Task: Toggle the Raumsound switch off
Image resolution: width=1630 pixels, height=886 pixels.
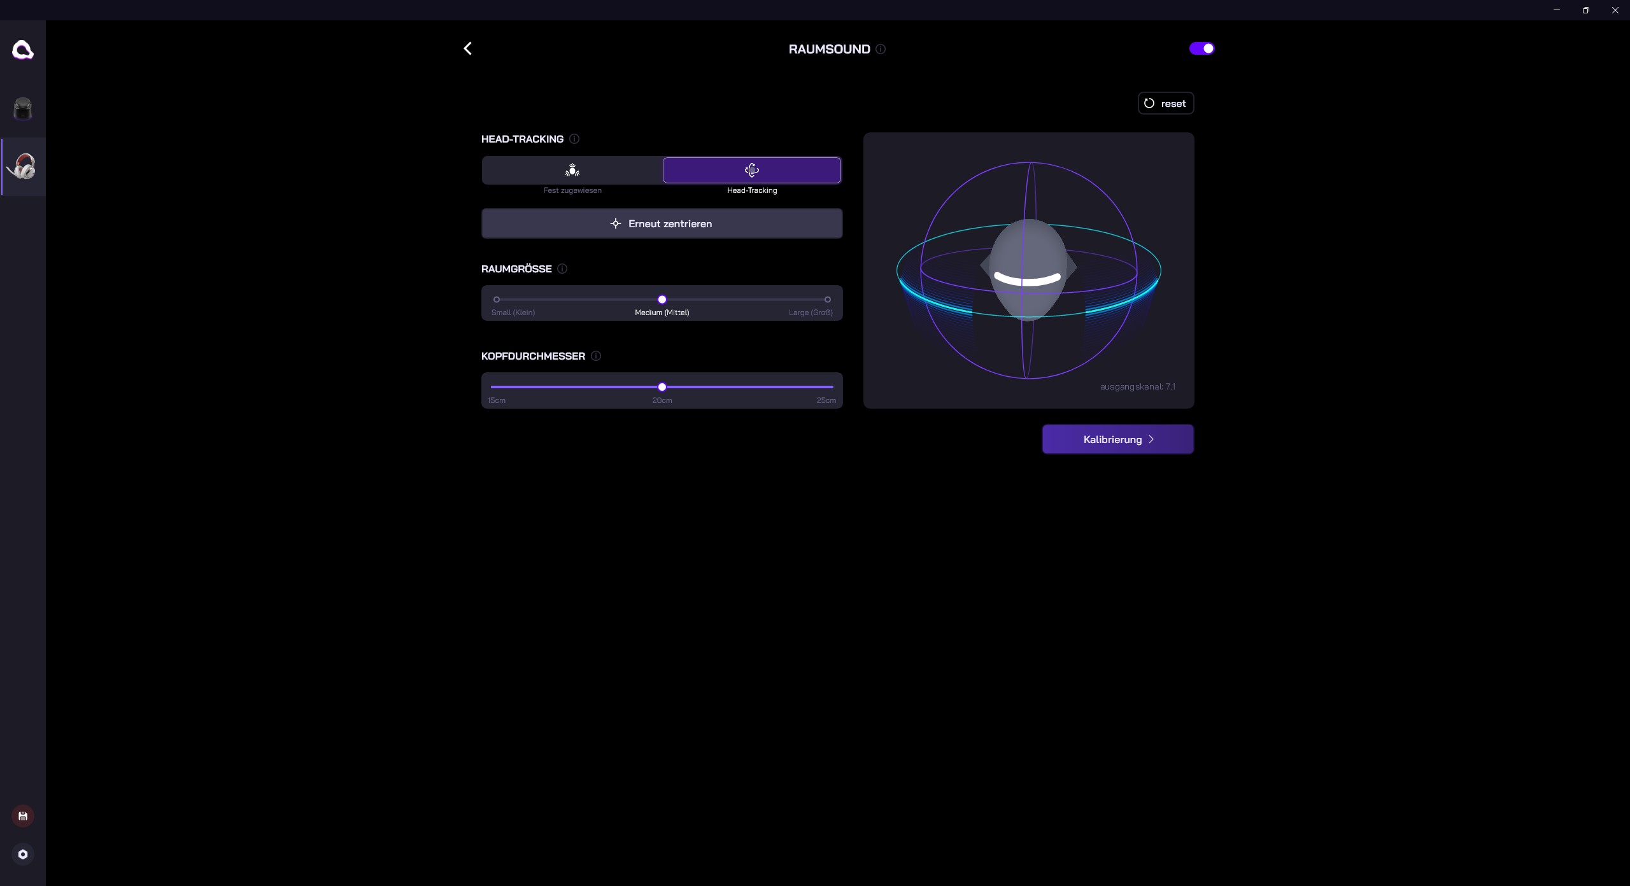Action: 1201,48
